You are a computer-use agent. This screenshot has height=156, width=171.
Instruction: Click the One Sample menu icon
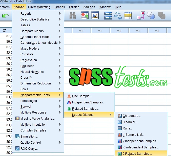click(x=69, y=96)
